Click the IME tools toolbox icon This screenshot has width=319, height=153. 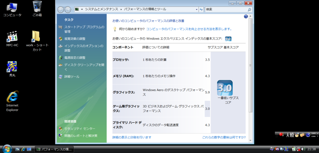point(302,135)
